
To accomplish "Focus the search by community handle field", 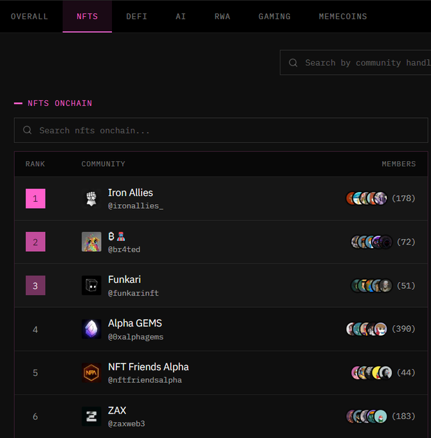I will point(355,62).
